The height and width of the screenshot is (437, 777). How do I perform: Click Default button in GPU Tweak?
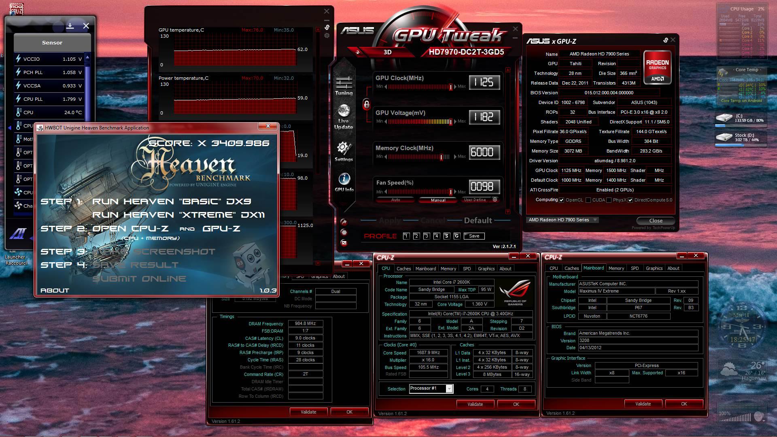(478, 221)
